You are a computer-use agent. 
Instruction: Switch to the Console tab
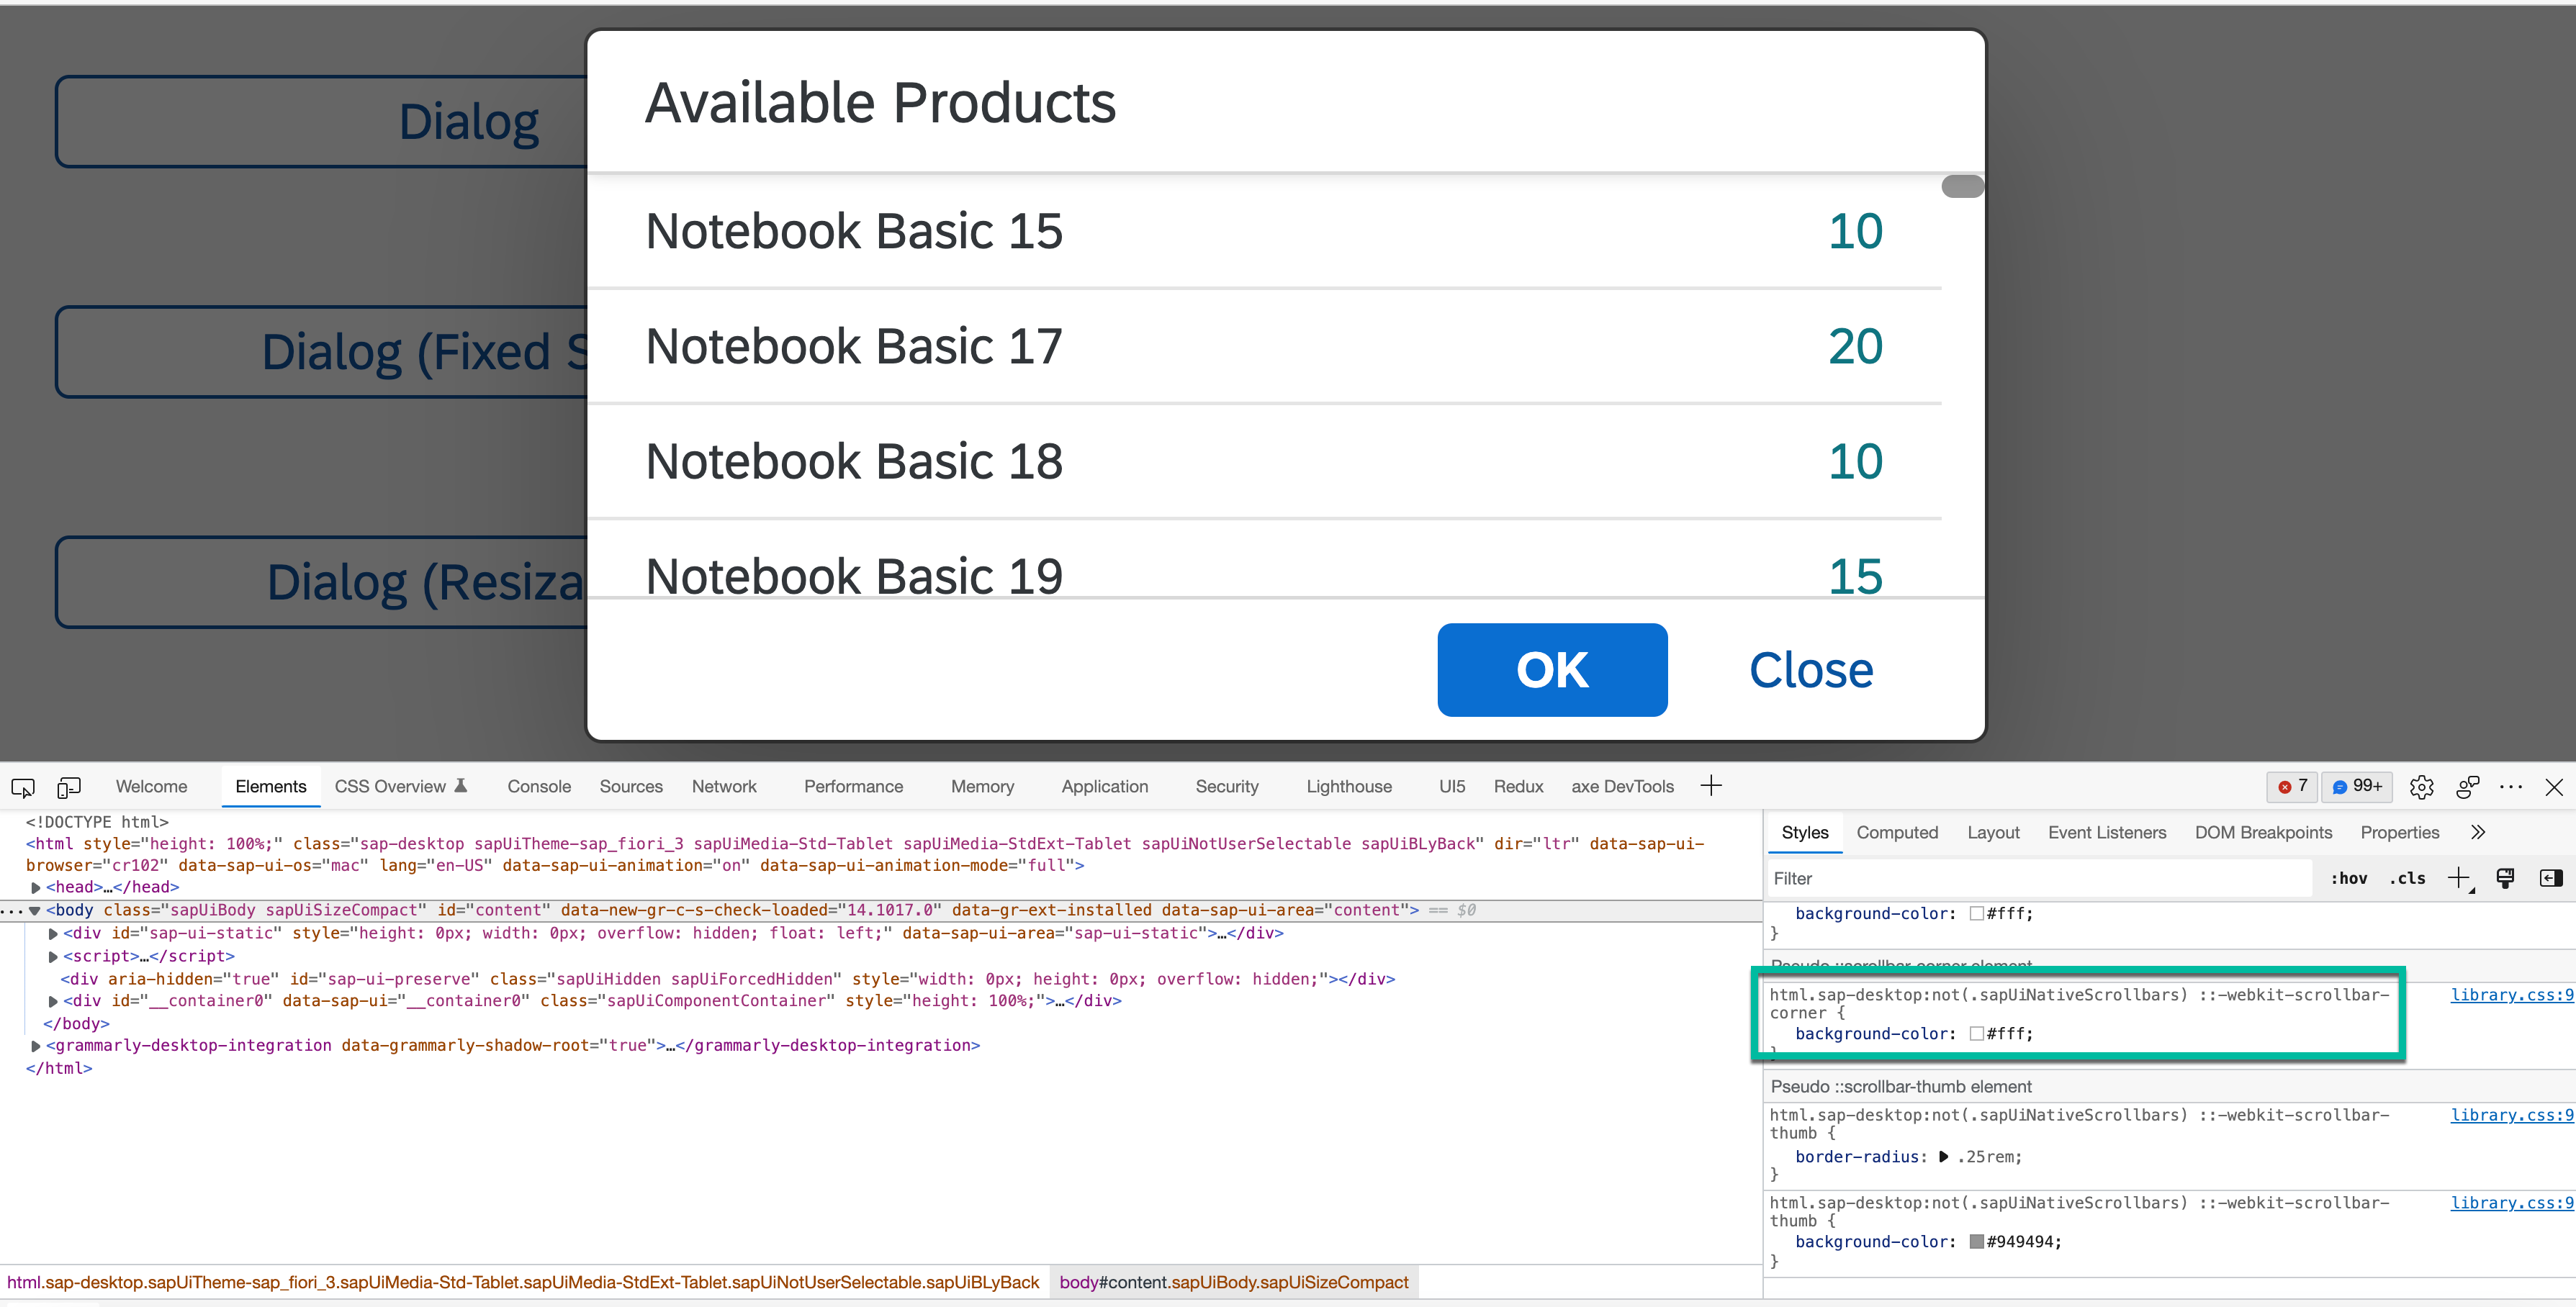point(538,787)
